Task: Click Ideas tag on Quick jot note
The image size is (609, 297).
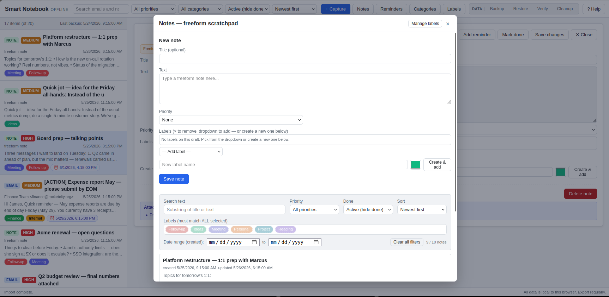Action: pyautogui.click(x=12, y=124)
